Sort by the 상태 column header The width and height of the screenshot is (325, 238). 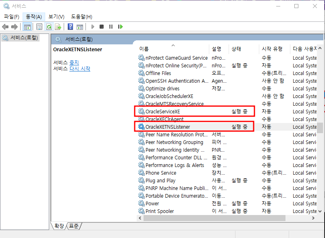tap(244, 49)
